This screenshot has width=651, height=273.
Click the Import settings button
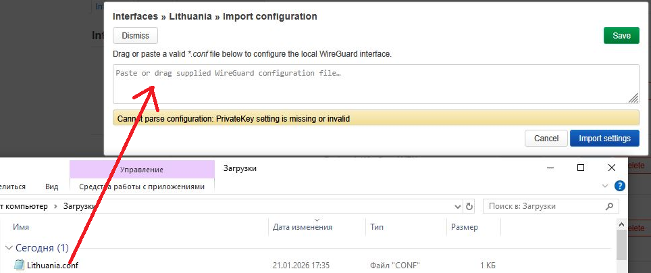click(604, 139)
